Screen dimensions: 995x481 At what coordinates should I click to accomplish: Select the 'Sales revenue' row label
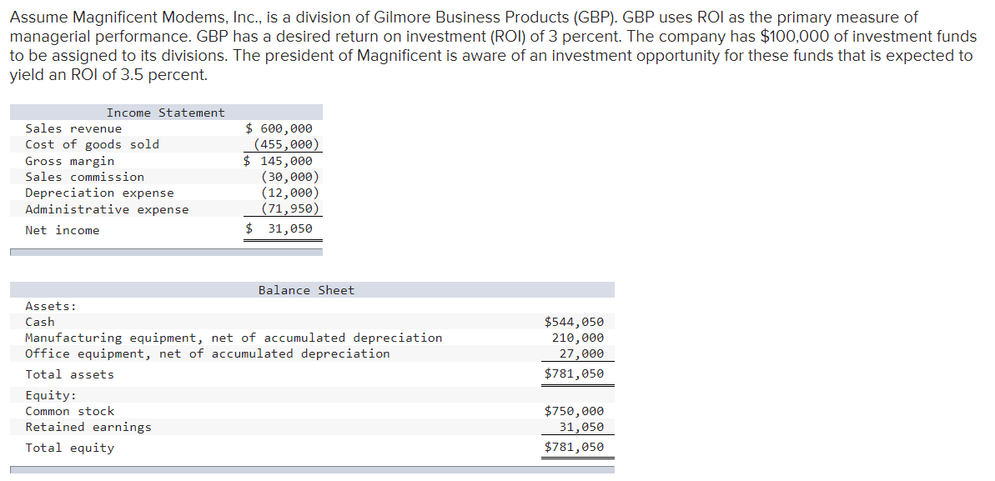point(73,129)
